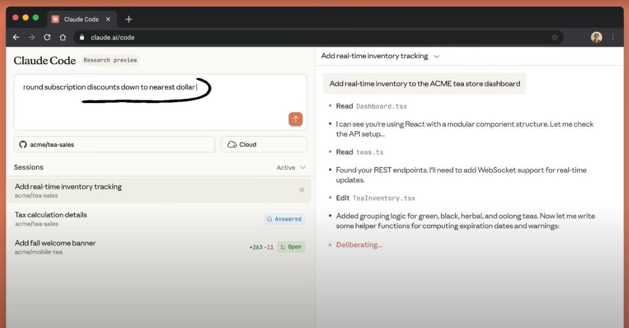Click the Added grouping logic message

465,221
